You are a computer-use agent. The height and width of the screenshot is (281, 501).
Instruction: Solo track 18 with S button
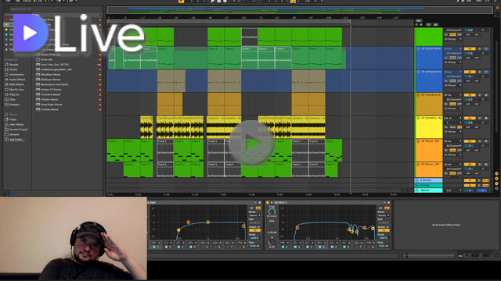tap(480, 48)
